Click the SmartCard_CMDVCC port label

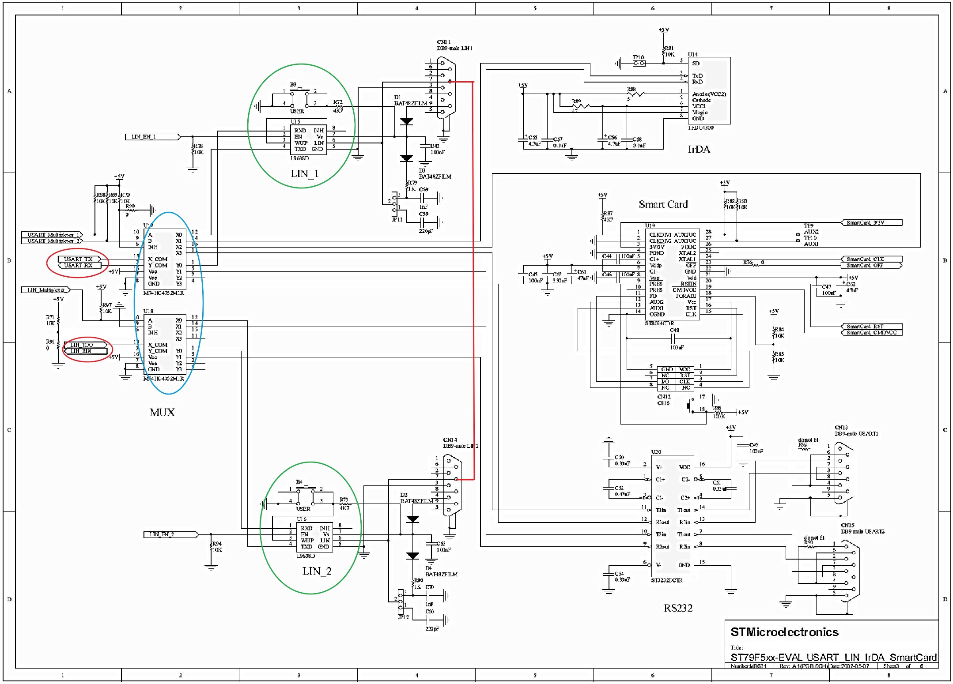pyautogui.click(x=872, y=333)
